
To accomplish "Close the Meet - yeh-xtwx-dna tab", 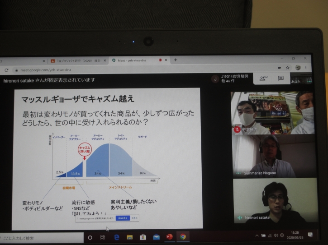I will click(x=166, y=60).
